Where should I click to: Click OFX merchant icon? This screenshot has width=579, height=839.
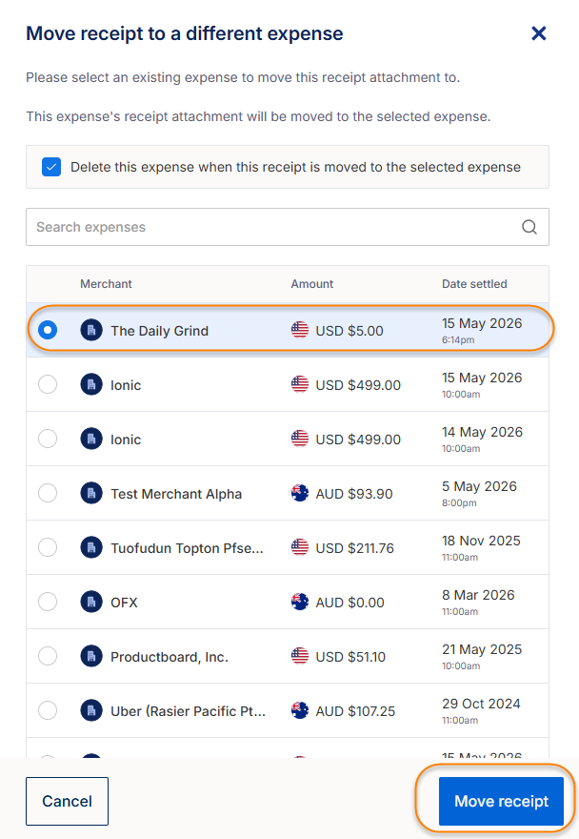point(91,602)
